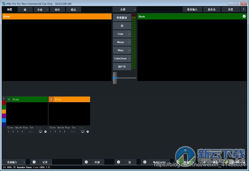Viewport: 249px width, 171px height.
Task: Select input 1 Blank thumbnail preview
Action: [27, 114]
